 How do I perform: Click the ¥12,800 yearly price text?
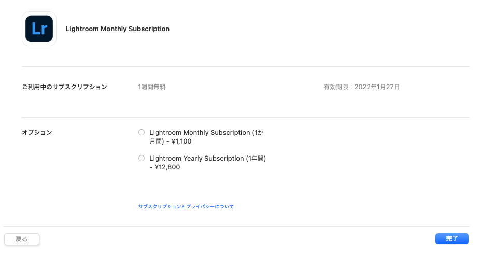(167, 167)
